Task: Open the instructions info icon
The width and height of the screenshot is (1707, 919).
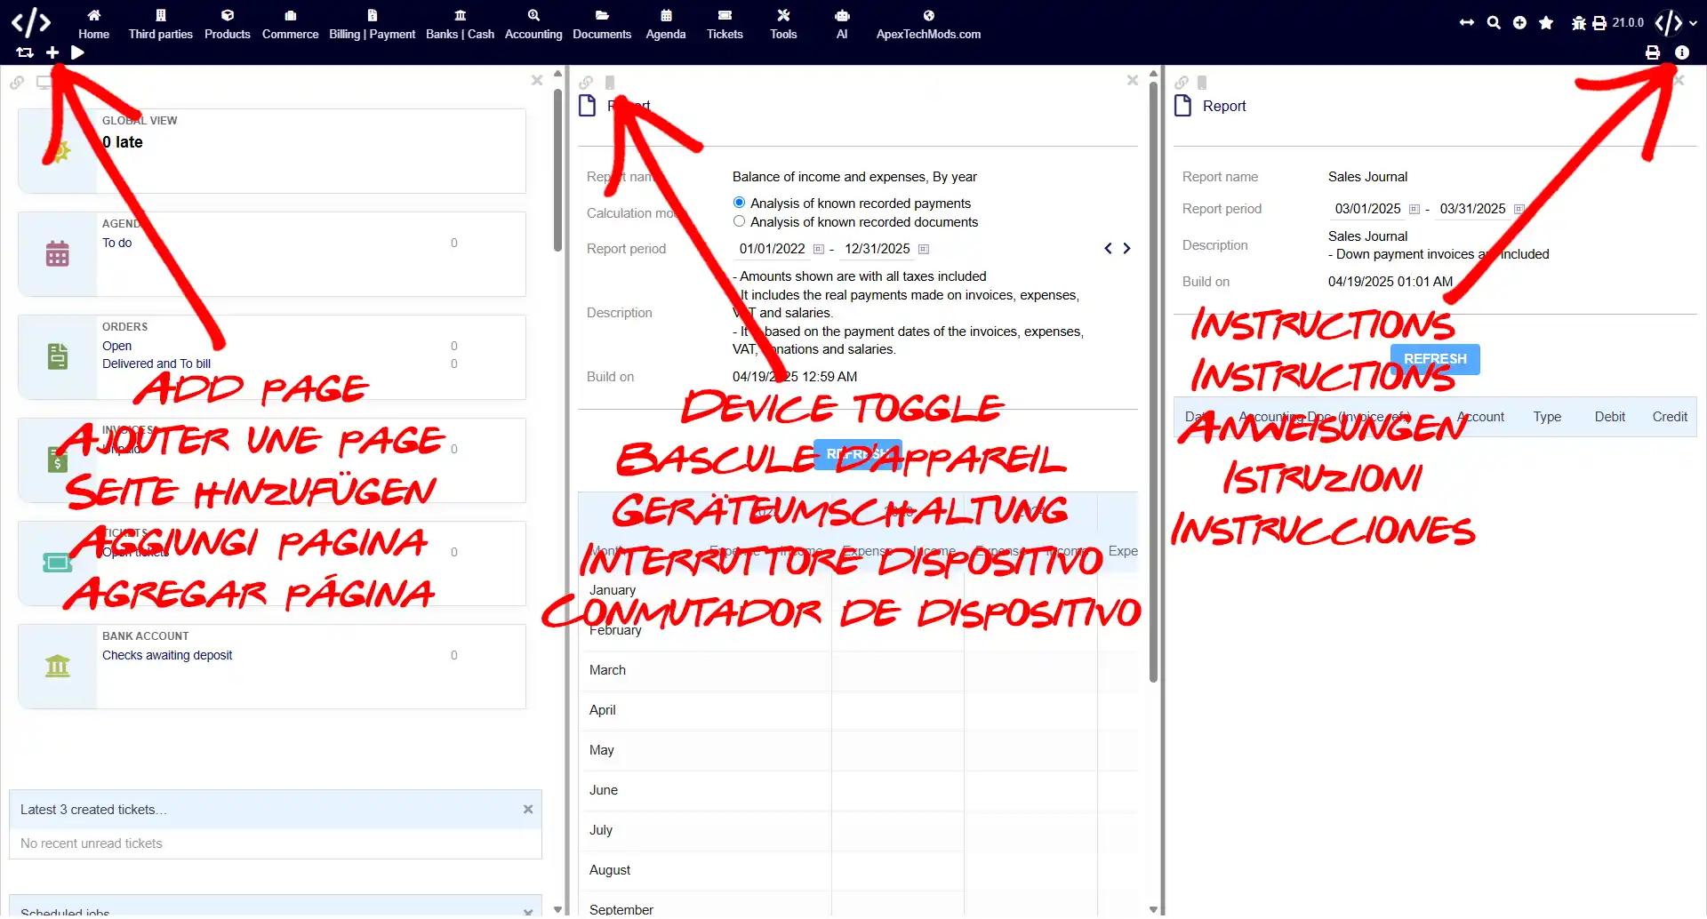Action: click(x=1681, y=53)
